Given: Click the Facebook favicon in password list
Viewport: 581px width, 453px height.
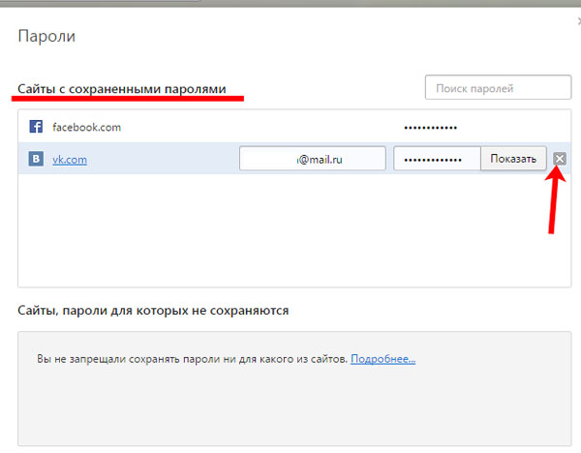Looking at the screenshot, I should point(36,127).
